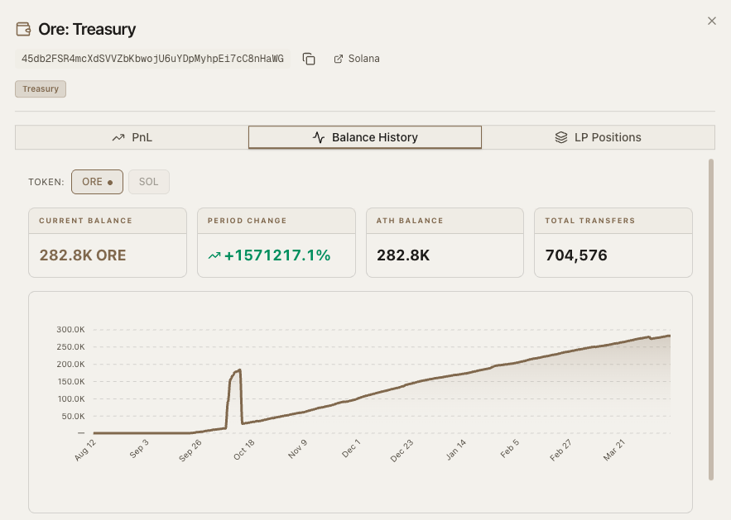Click the Mar 21 label on the chart axis

tap(613, 451)
